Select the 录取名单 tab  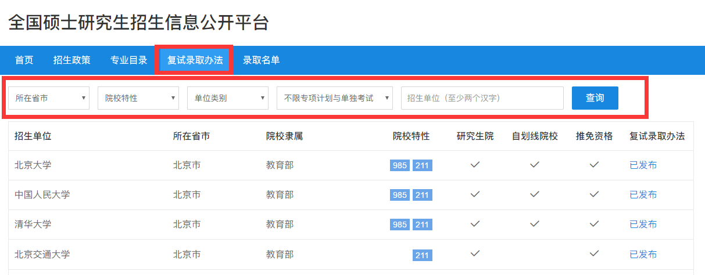261,60
